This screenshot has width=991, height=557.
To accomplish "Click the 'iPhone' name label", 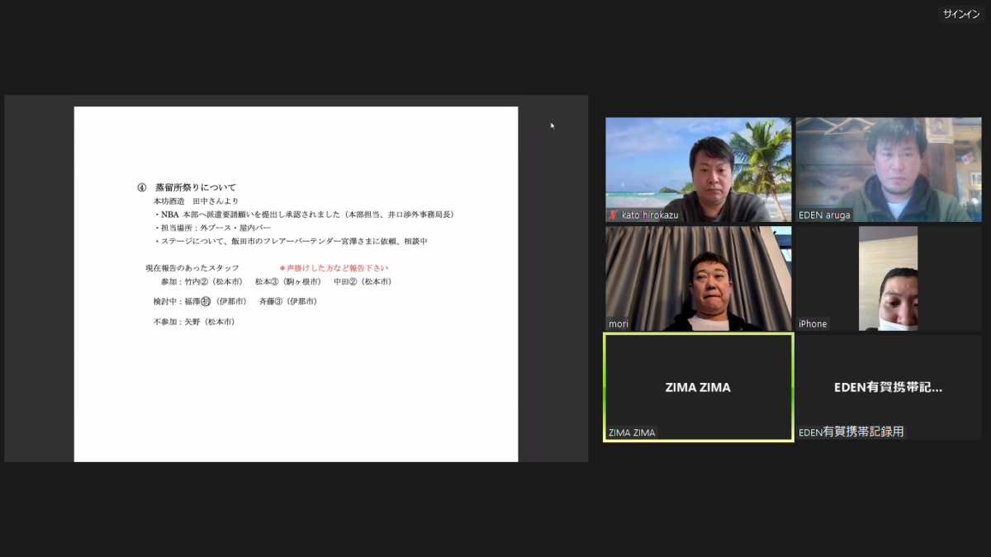I will point(813,324).
